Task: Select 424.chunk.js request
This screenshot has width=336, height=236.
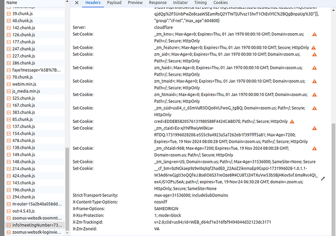Action: click(x=35, y=176)
